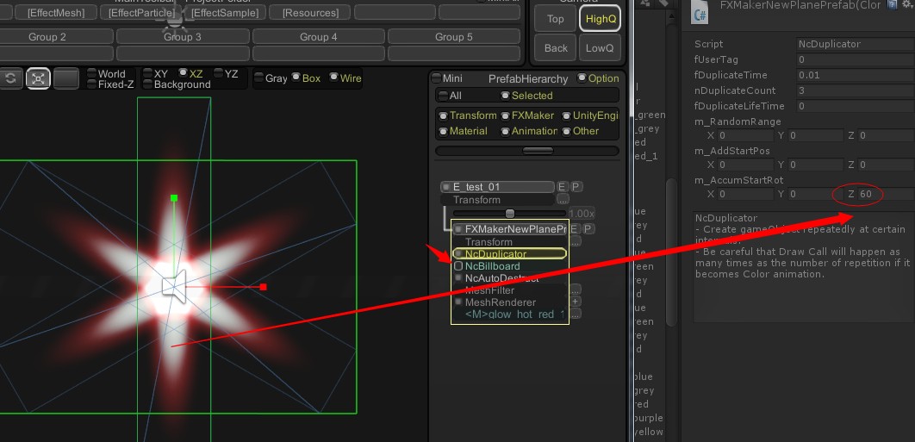
Task: Select the NcDuplicator component row
Action: tap(509, 253)
